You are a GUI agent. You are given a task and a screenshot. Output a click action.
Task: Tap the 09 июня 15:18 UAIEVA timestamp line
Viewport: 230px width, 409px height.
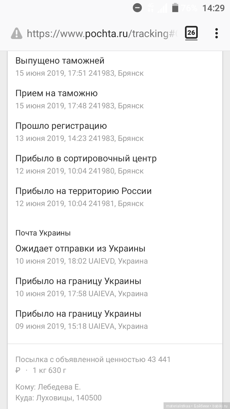point(81,326)
